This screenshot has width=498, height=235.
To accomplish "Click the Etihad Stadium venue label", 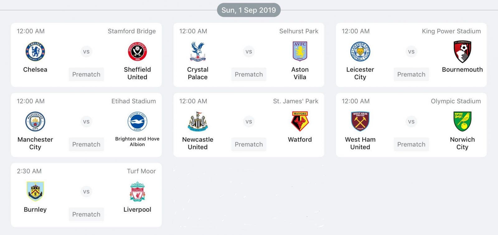I will click(134, 101).
